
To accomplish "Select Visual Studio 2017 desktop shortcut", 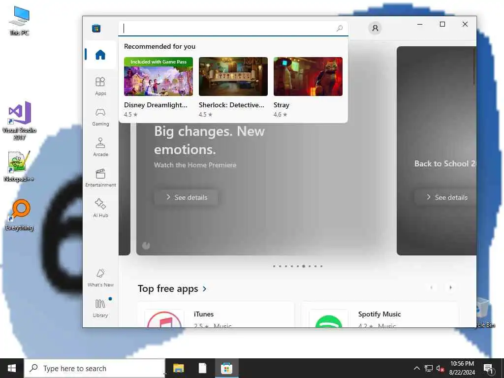I will point(19,120).
